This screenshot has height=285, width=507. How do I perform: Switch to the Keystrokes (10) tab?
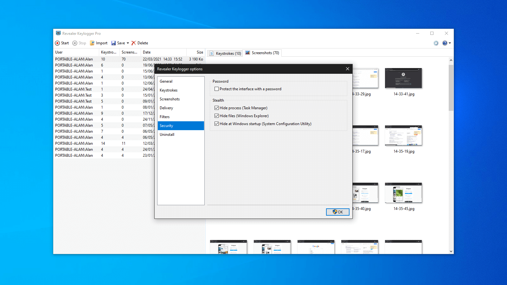[225, 53]
